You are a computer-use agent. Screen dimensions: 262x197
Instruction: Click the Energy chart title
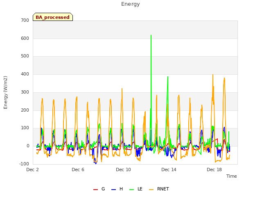pyautogui.click(x=130, y=4)
